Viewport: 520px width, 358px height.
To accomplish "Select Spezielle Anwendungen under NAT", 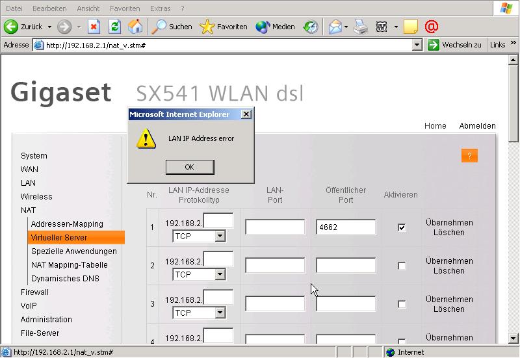I will 74,251.
